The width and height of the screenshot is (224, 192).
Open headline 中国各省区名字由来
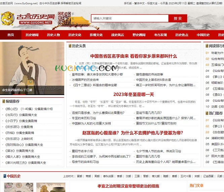134,56
